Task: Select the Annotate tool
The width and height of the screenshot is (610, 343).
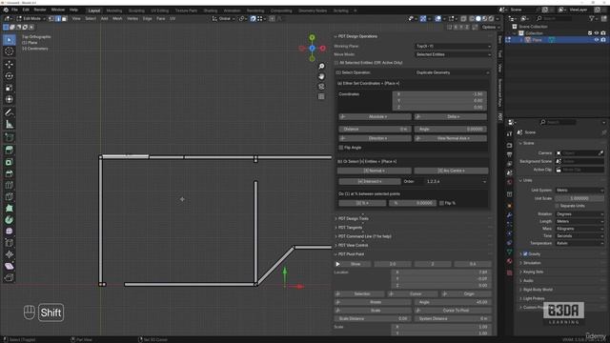Action: pos(9,112)
